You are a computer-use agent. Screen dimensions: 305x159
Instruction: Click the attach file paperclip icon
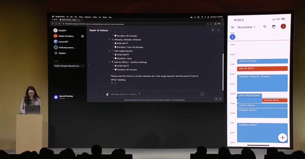click(107, 94)
